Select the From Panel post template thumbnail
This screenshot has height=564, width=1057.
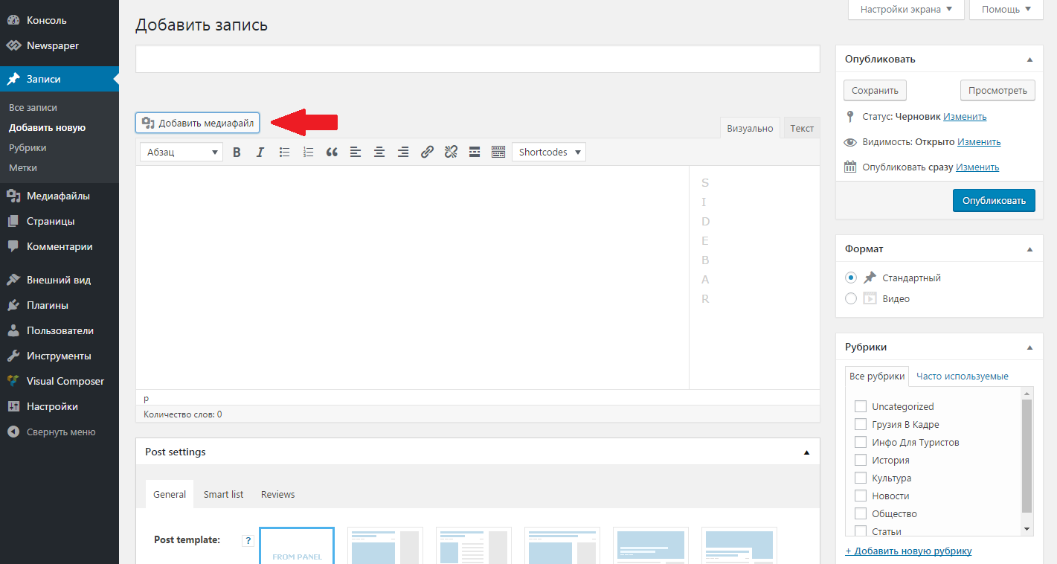coord(297,545)
